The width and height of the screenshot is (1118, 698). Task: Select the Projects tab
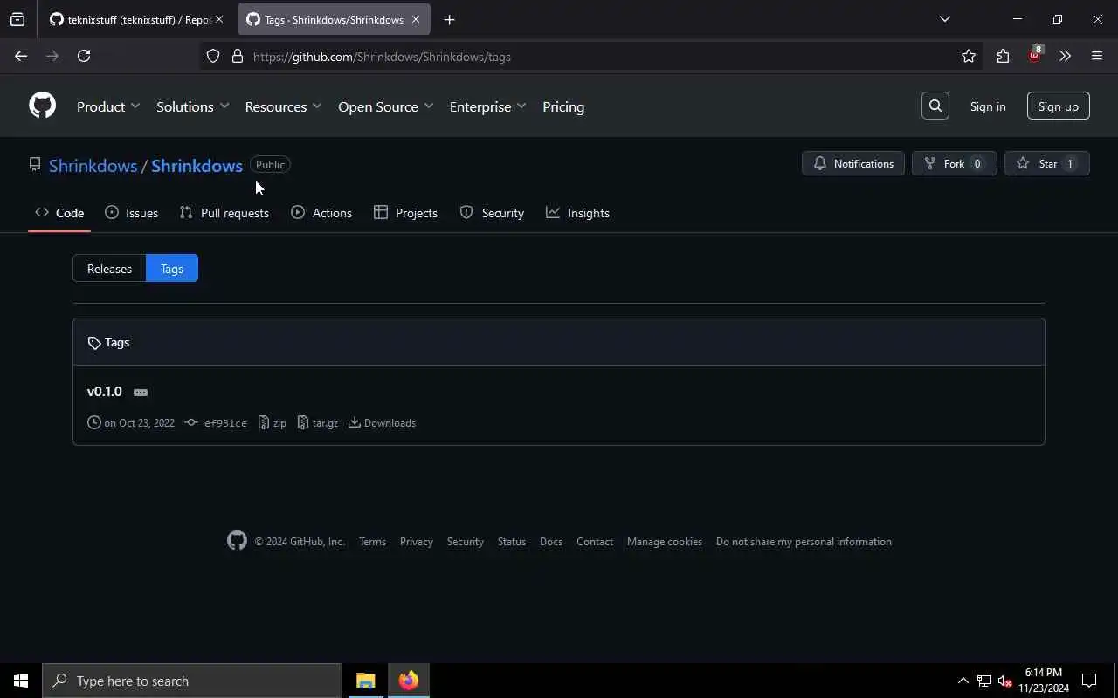pyautogui.click(x=405, y=213)
